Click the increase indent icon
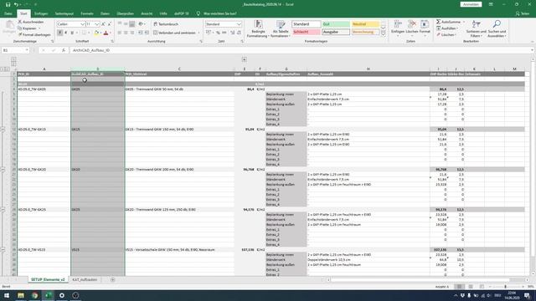Image resolution: width=536 pixels, height=301 pixels. [147, 33]
